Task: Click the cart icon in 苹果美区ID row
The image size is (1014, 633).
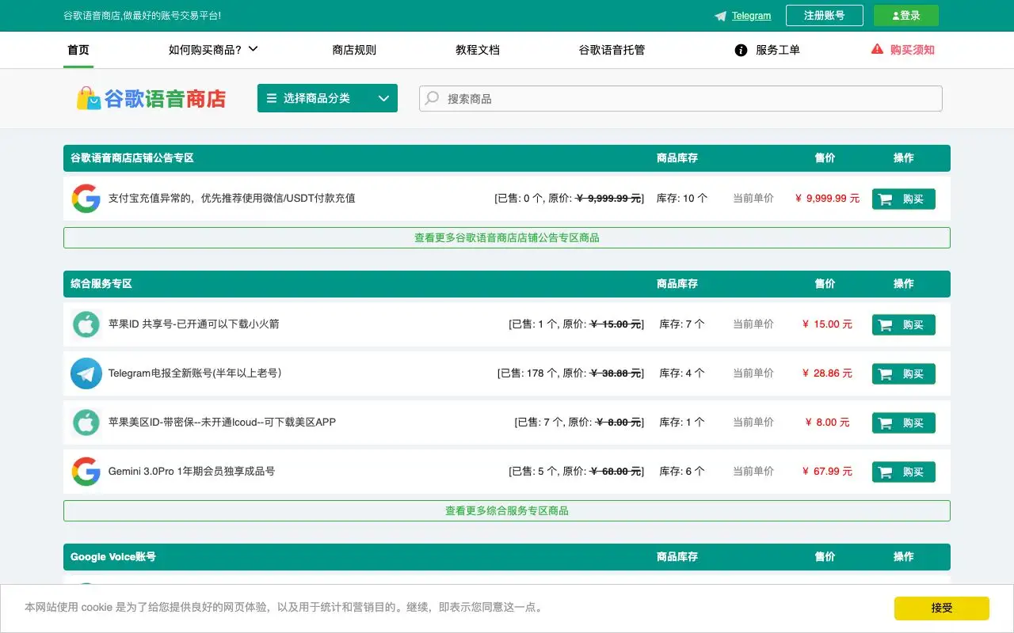Action: pos(886,423)
